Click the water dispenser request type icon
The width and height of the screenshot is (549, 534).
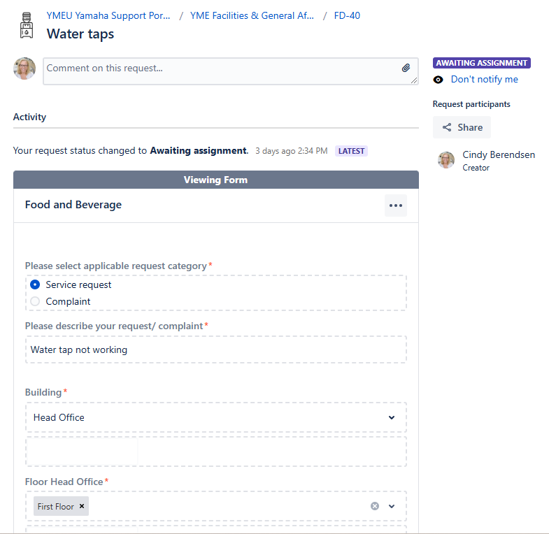click(27, 25)
